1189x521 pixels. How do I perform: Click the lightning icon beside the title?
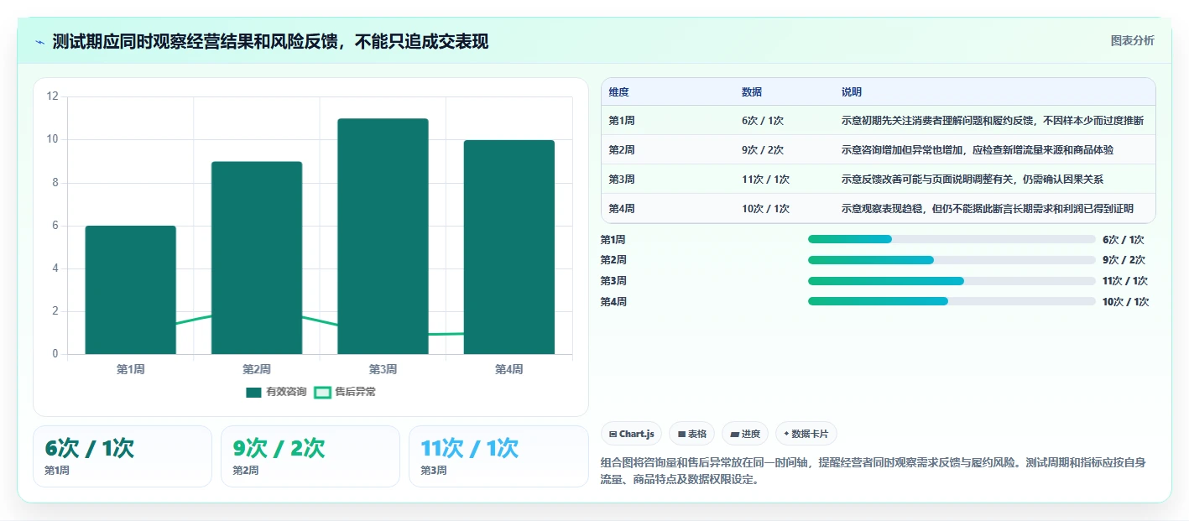[x=40, y=42]
